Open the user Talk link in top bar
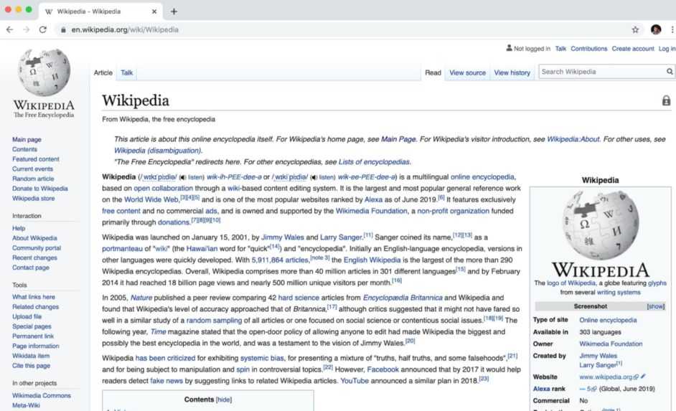Image resolution: width=676 pixels, height=411 pixels. point(560,49)
